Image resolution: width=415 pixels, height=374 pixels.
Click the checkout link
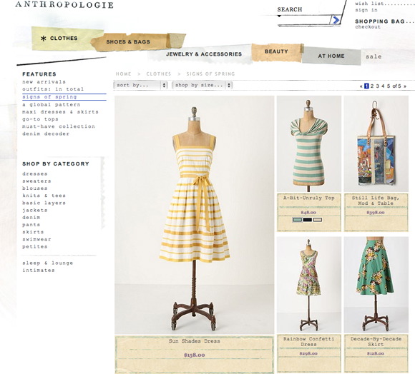pos(368,27)
